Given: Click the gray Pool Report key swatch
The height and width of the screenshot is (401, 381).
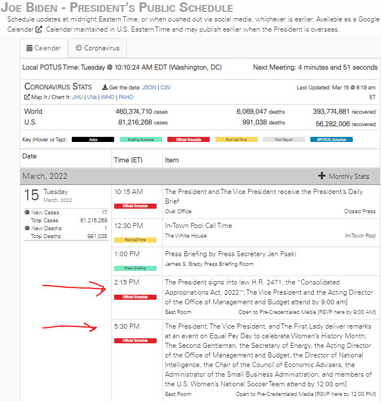Looking at the screenshot, I should coord(284,139).
